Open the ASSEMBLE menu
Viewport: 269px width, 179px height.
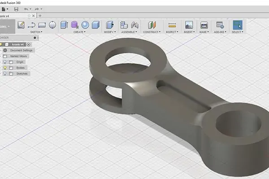coord(129,32)
